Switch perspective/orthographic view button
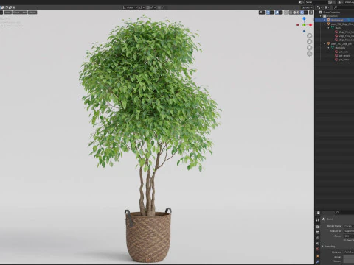This screenshot has width=354, height=265. coord(310,54)
